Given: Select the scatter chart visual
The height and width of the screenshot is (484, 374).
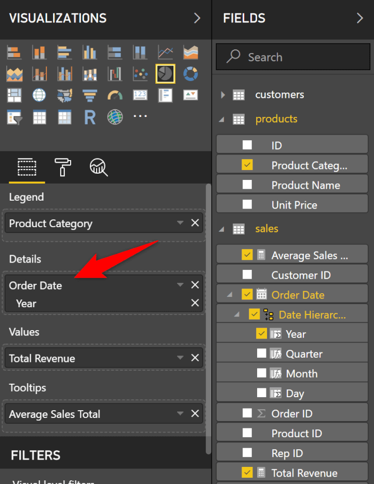Looking at the screenshot, I should click(x=140, y=74).
